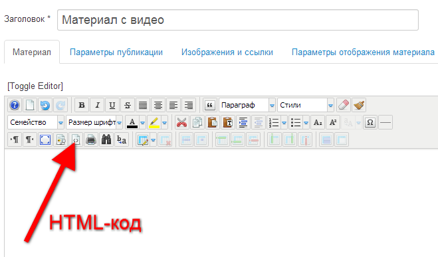438x257 pixels.
Task: Expand the numbered list style arrow
Action: (284, 122)
